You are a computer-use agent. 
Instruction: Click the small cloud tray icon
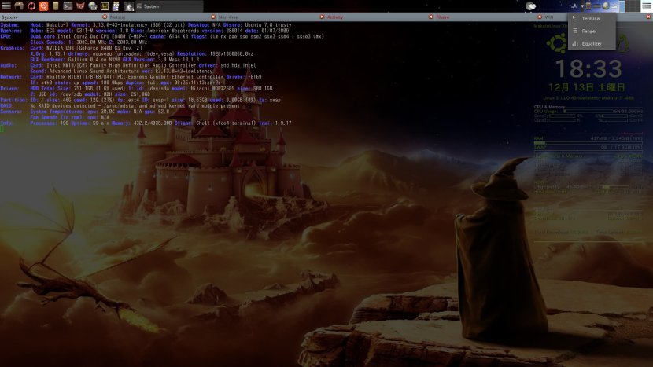point(614,6)
